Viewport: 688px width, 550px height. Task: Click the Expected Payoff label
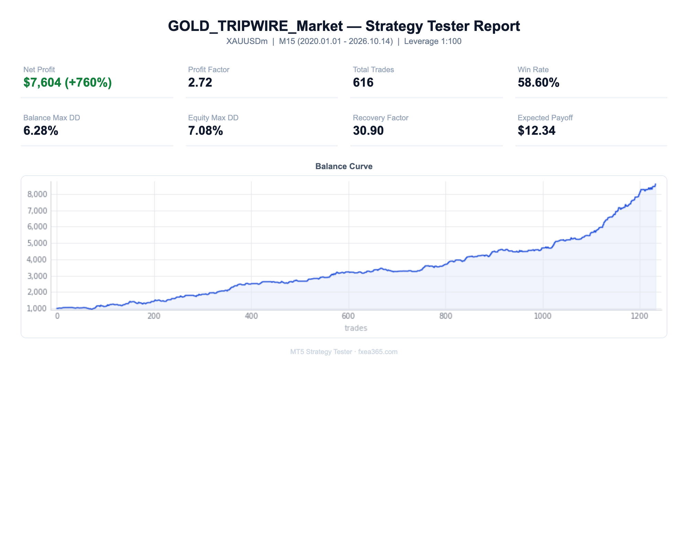(x=545, y=118)
